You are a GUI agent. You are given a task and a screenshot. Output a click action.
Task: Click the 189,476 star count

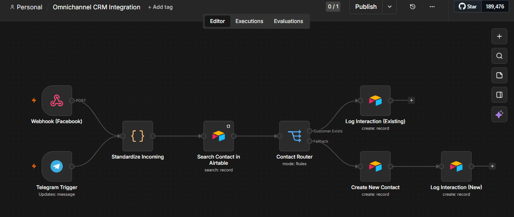(x=495, y=7)
